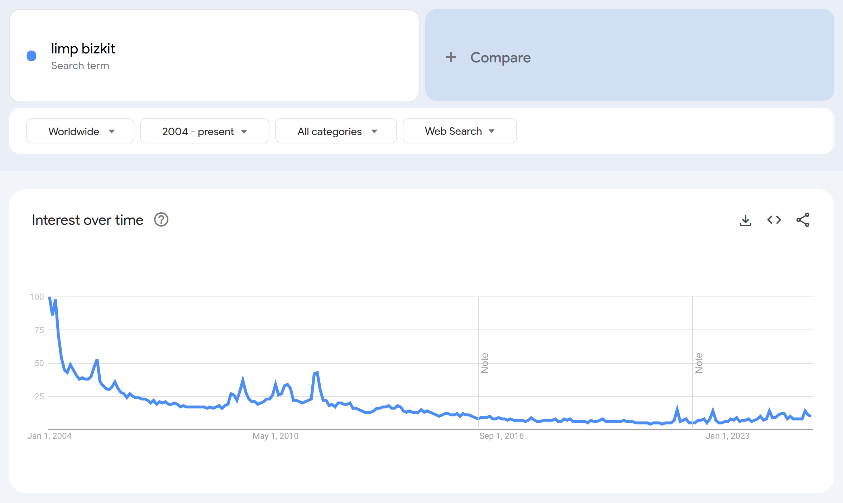Click the Note marker near Sep 1, 2016
Screen dimensions: 843x503
(x=485, y=363)
